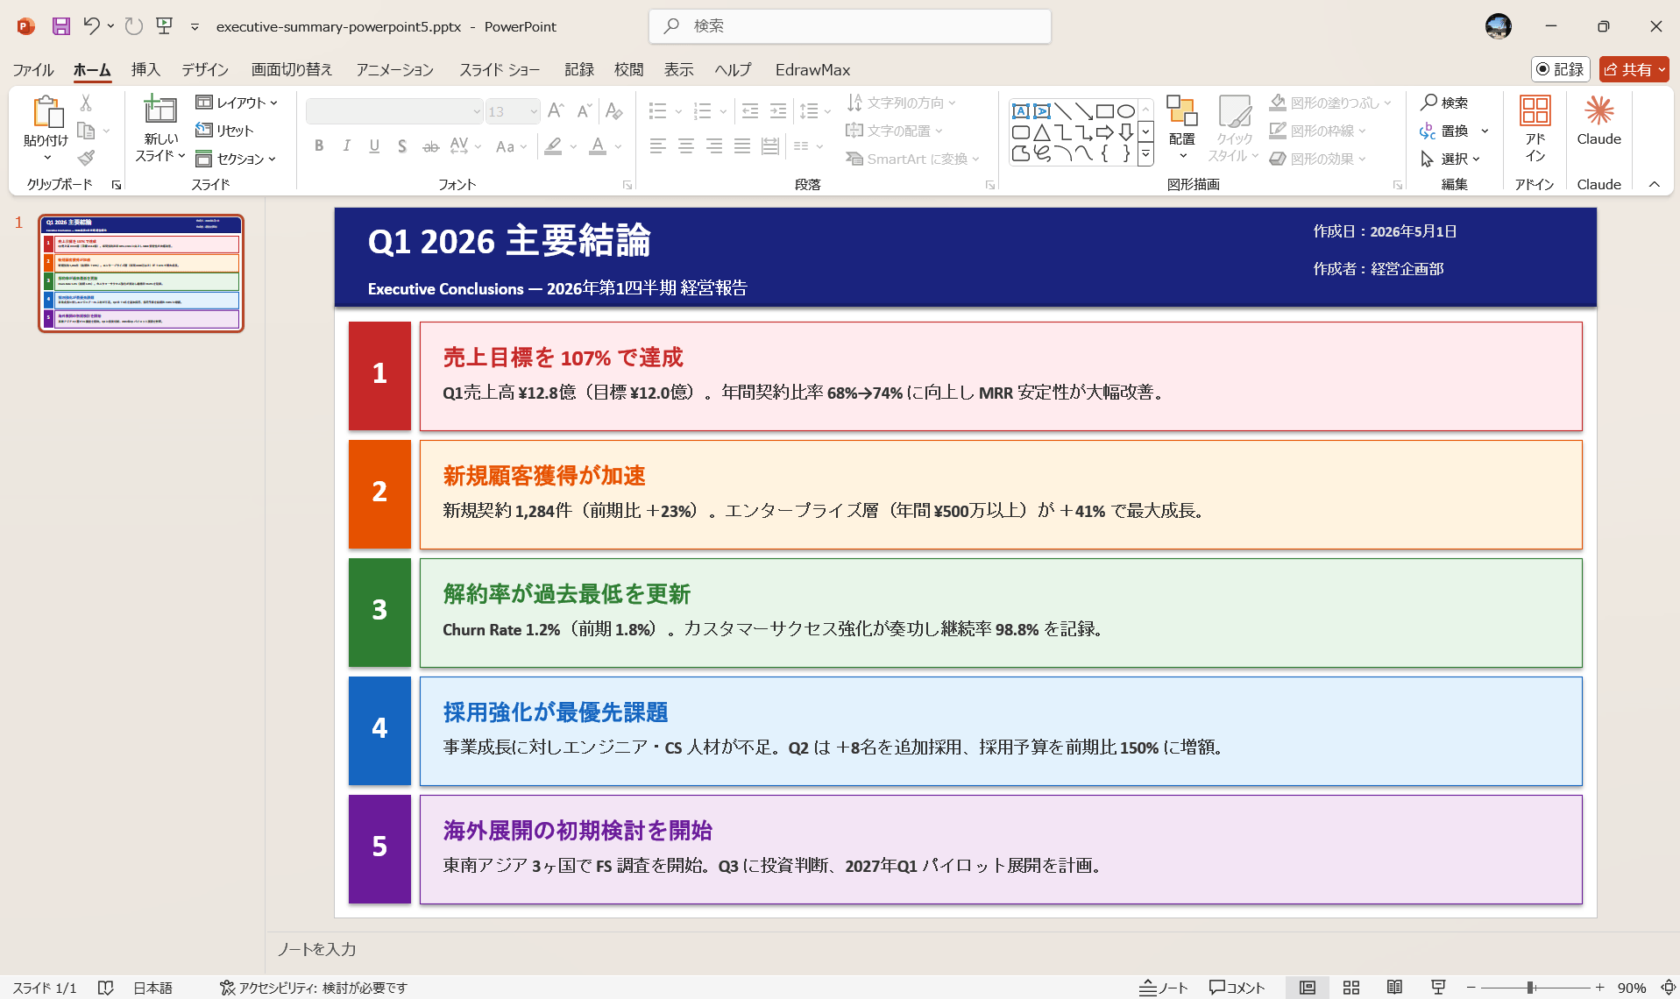Viewport: 1680px width, 999px height.
Task: Toggle align text left
Action: [x=658, y=146]
